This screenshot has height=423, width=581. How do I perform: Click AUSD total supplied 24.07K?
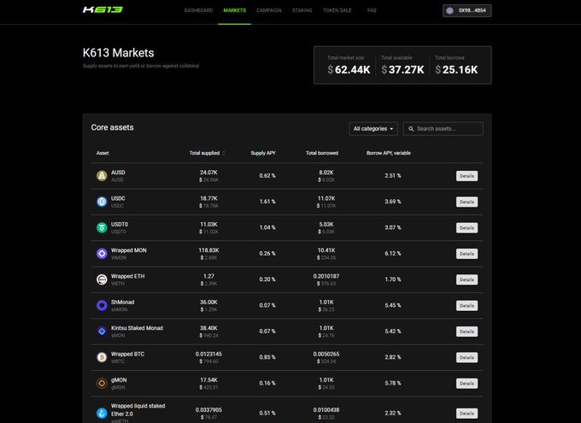pyautogui.click(x=208, y=173)
